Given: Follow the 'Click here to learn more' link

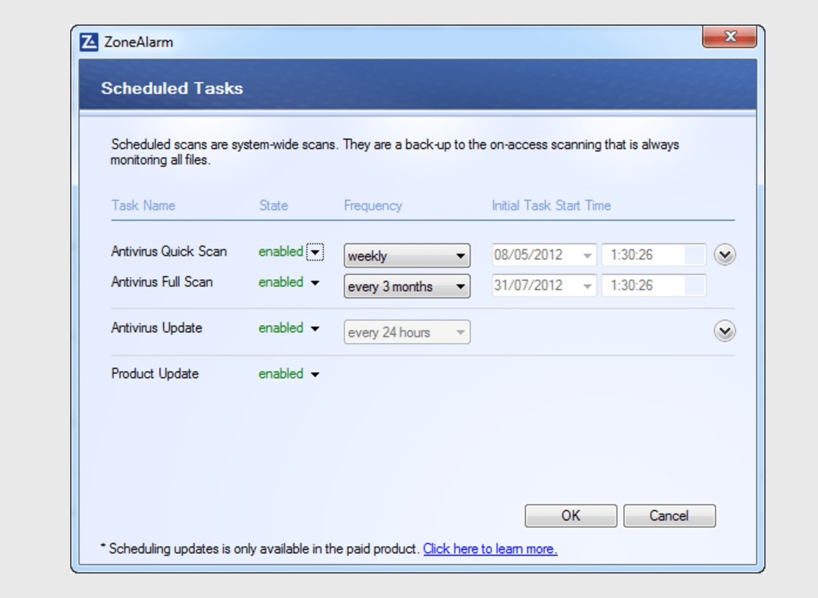Looking at the screenshot, I should [x=490, y=549].
